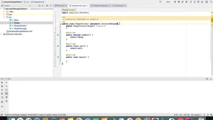213x120 pixels.
Task: Open ShapeIterator in the project tree
Action: (20, 26)
